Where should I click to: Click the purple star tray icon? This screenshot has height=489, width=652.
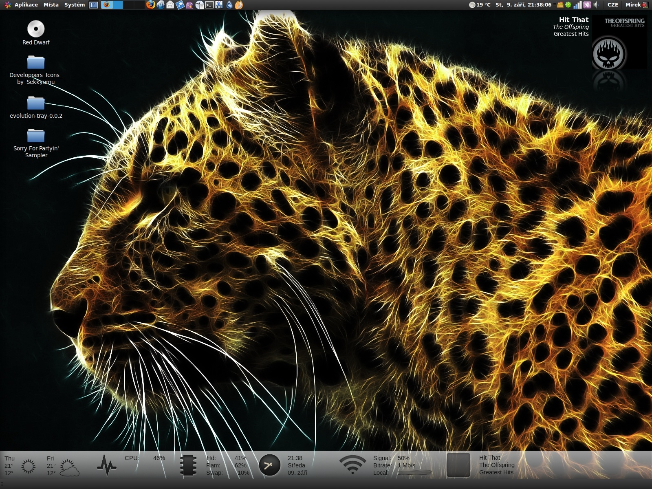[587, 5]
